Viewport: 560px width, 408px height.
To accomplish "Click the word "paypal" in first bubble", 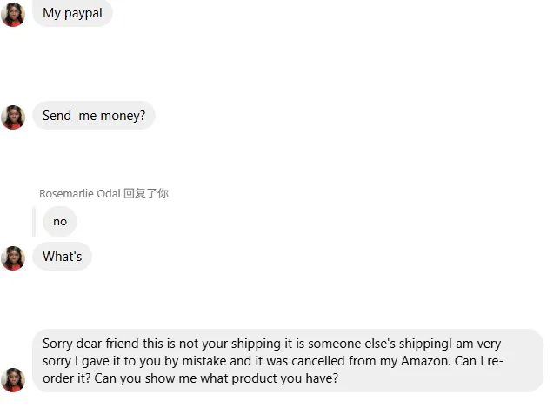I will pos(83,13).
